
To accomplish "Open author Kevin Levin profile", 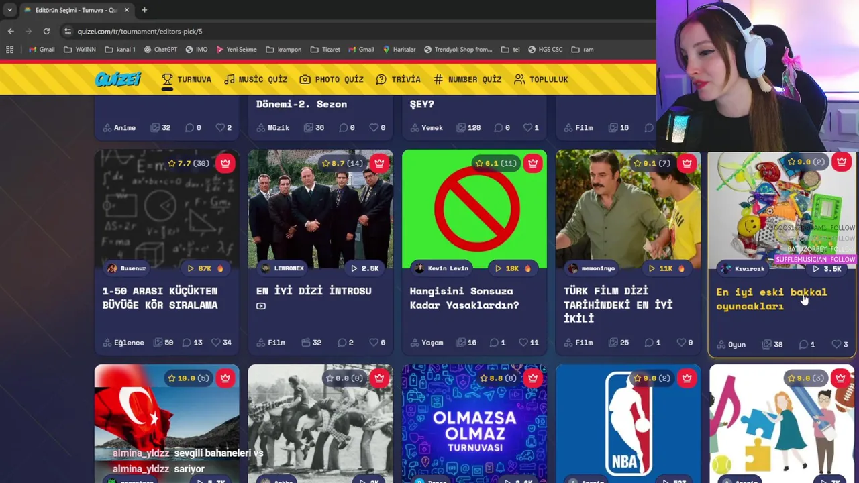I will (x=441, y=268).
